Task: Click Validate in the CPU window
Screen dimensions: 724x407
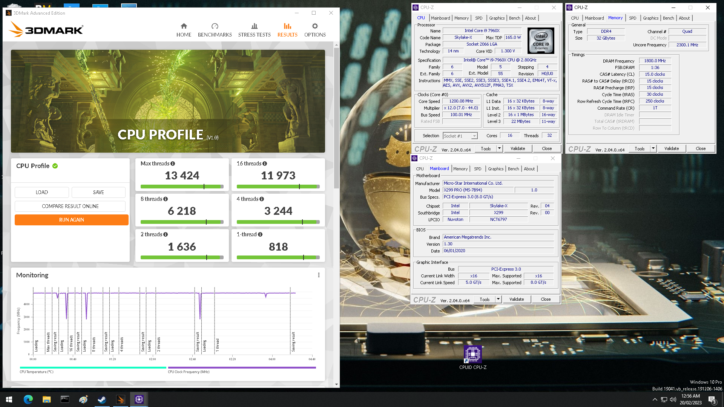Action: click(x=518, y=148)
